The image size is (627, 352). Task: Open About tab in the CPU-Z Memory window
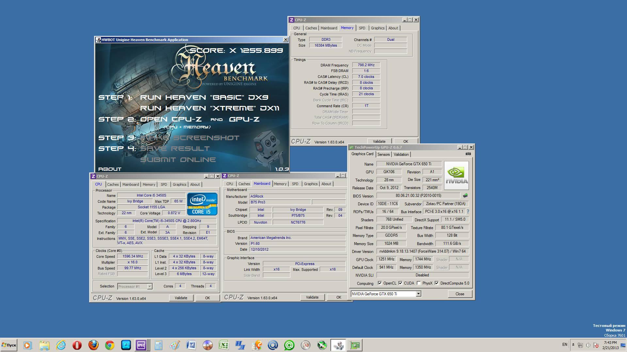(x=393, y=28)
